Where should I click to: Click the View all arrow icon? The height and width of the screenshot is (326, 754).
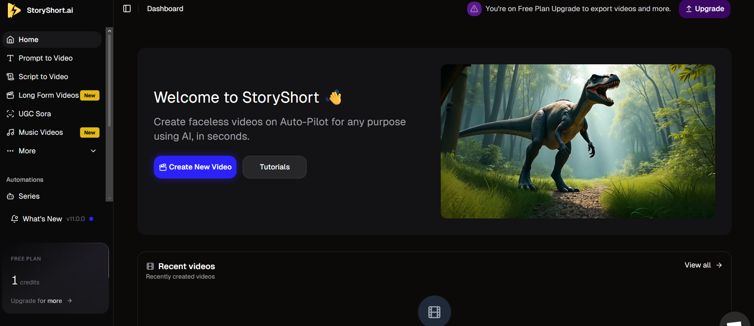click(719, 265)
